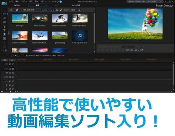The height and width of the screenshot is (136, 175).
Task: Click the preview timecode field
Action: click(128, 47)
